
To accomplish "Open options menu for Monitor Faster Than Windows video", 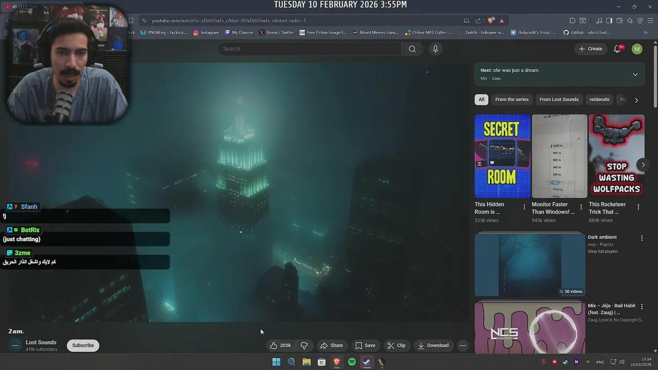I will coord(581,207).
